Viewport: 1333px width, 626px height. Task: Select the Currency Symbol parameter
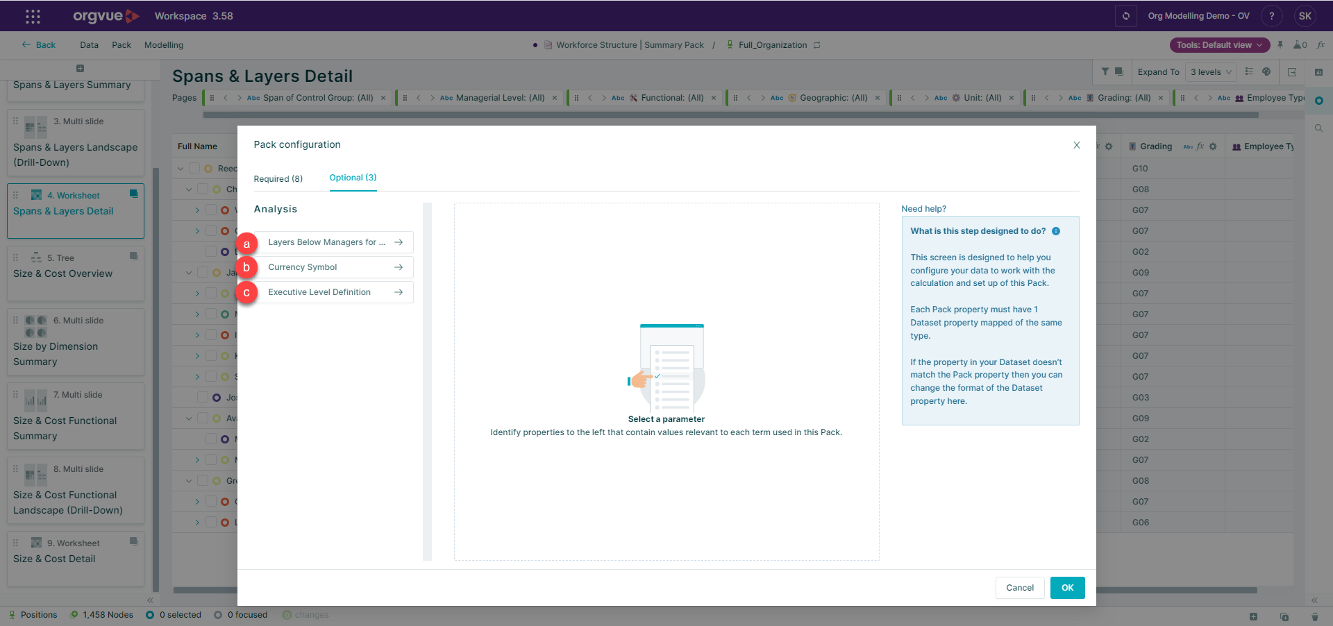coord(334,267)
